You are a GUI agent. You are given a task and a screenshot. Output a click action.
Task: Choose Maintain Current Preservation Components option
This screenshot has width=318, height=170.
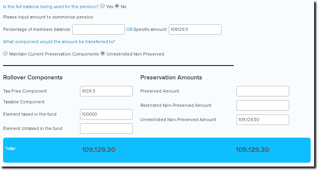[5, 54]
